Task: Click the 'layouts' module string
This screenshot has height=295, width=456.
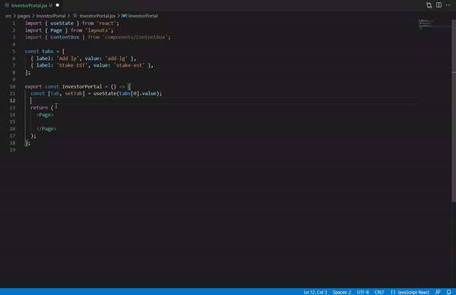Action: (98, 30)
